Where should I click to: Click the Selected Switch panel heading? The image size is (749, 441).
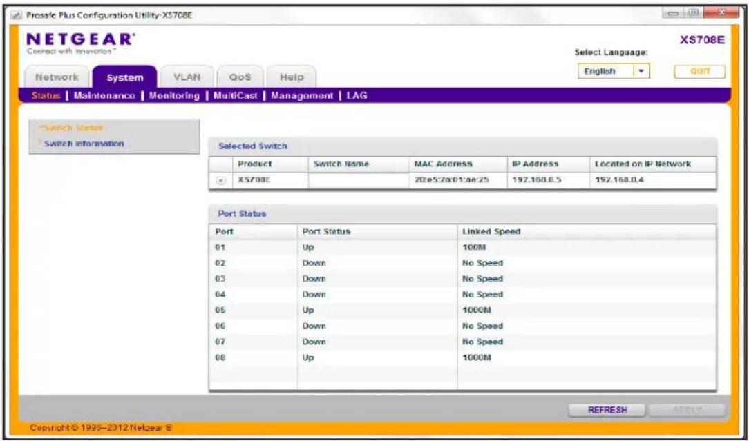[253, 146]
